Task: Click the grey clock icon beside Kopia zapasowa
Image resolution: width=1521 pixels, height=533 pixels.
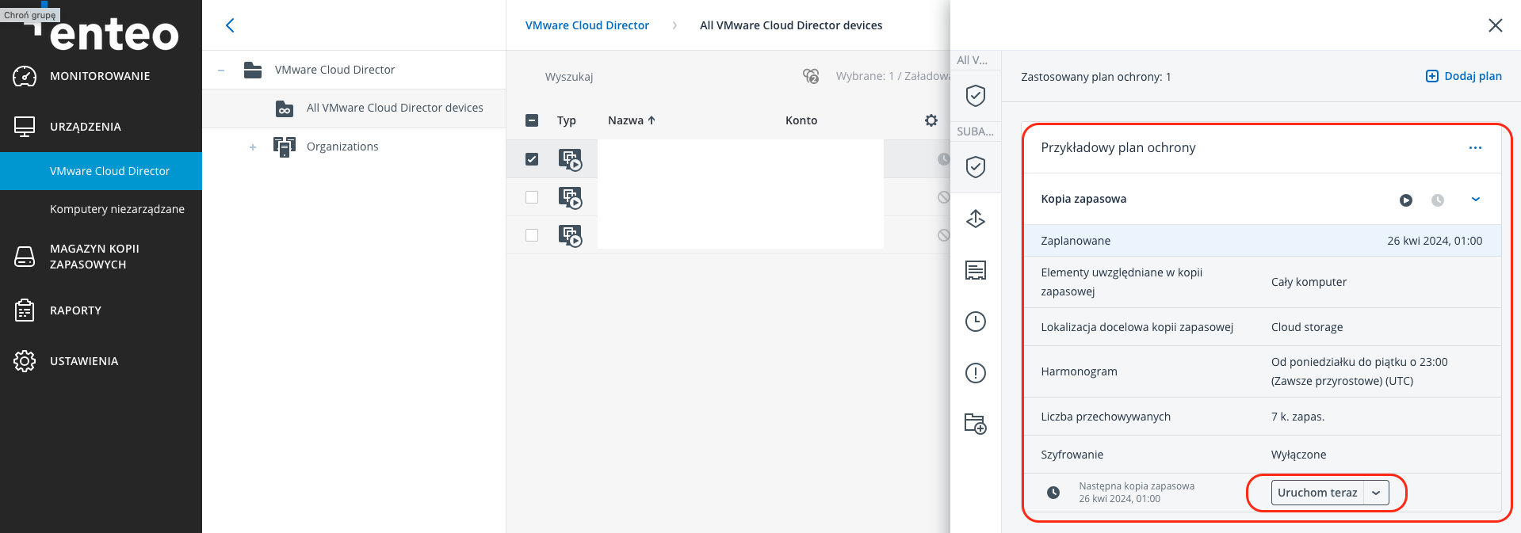Action: pos(1438,200)
